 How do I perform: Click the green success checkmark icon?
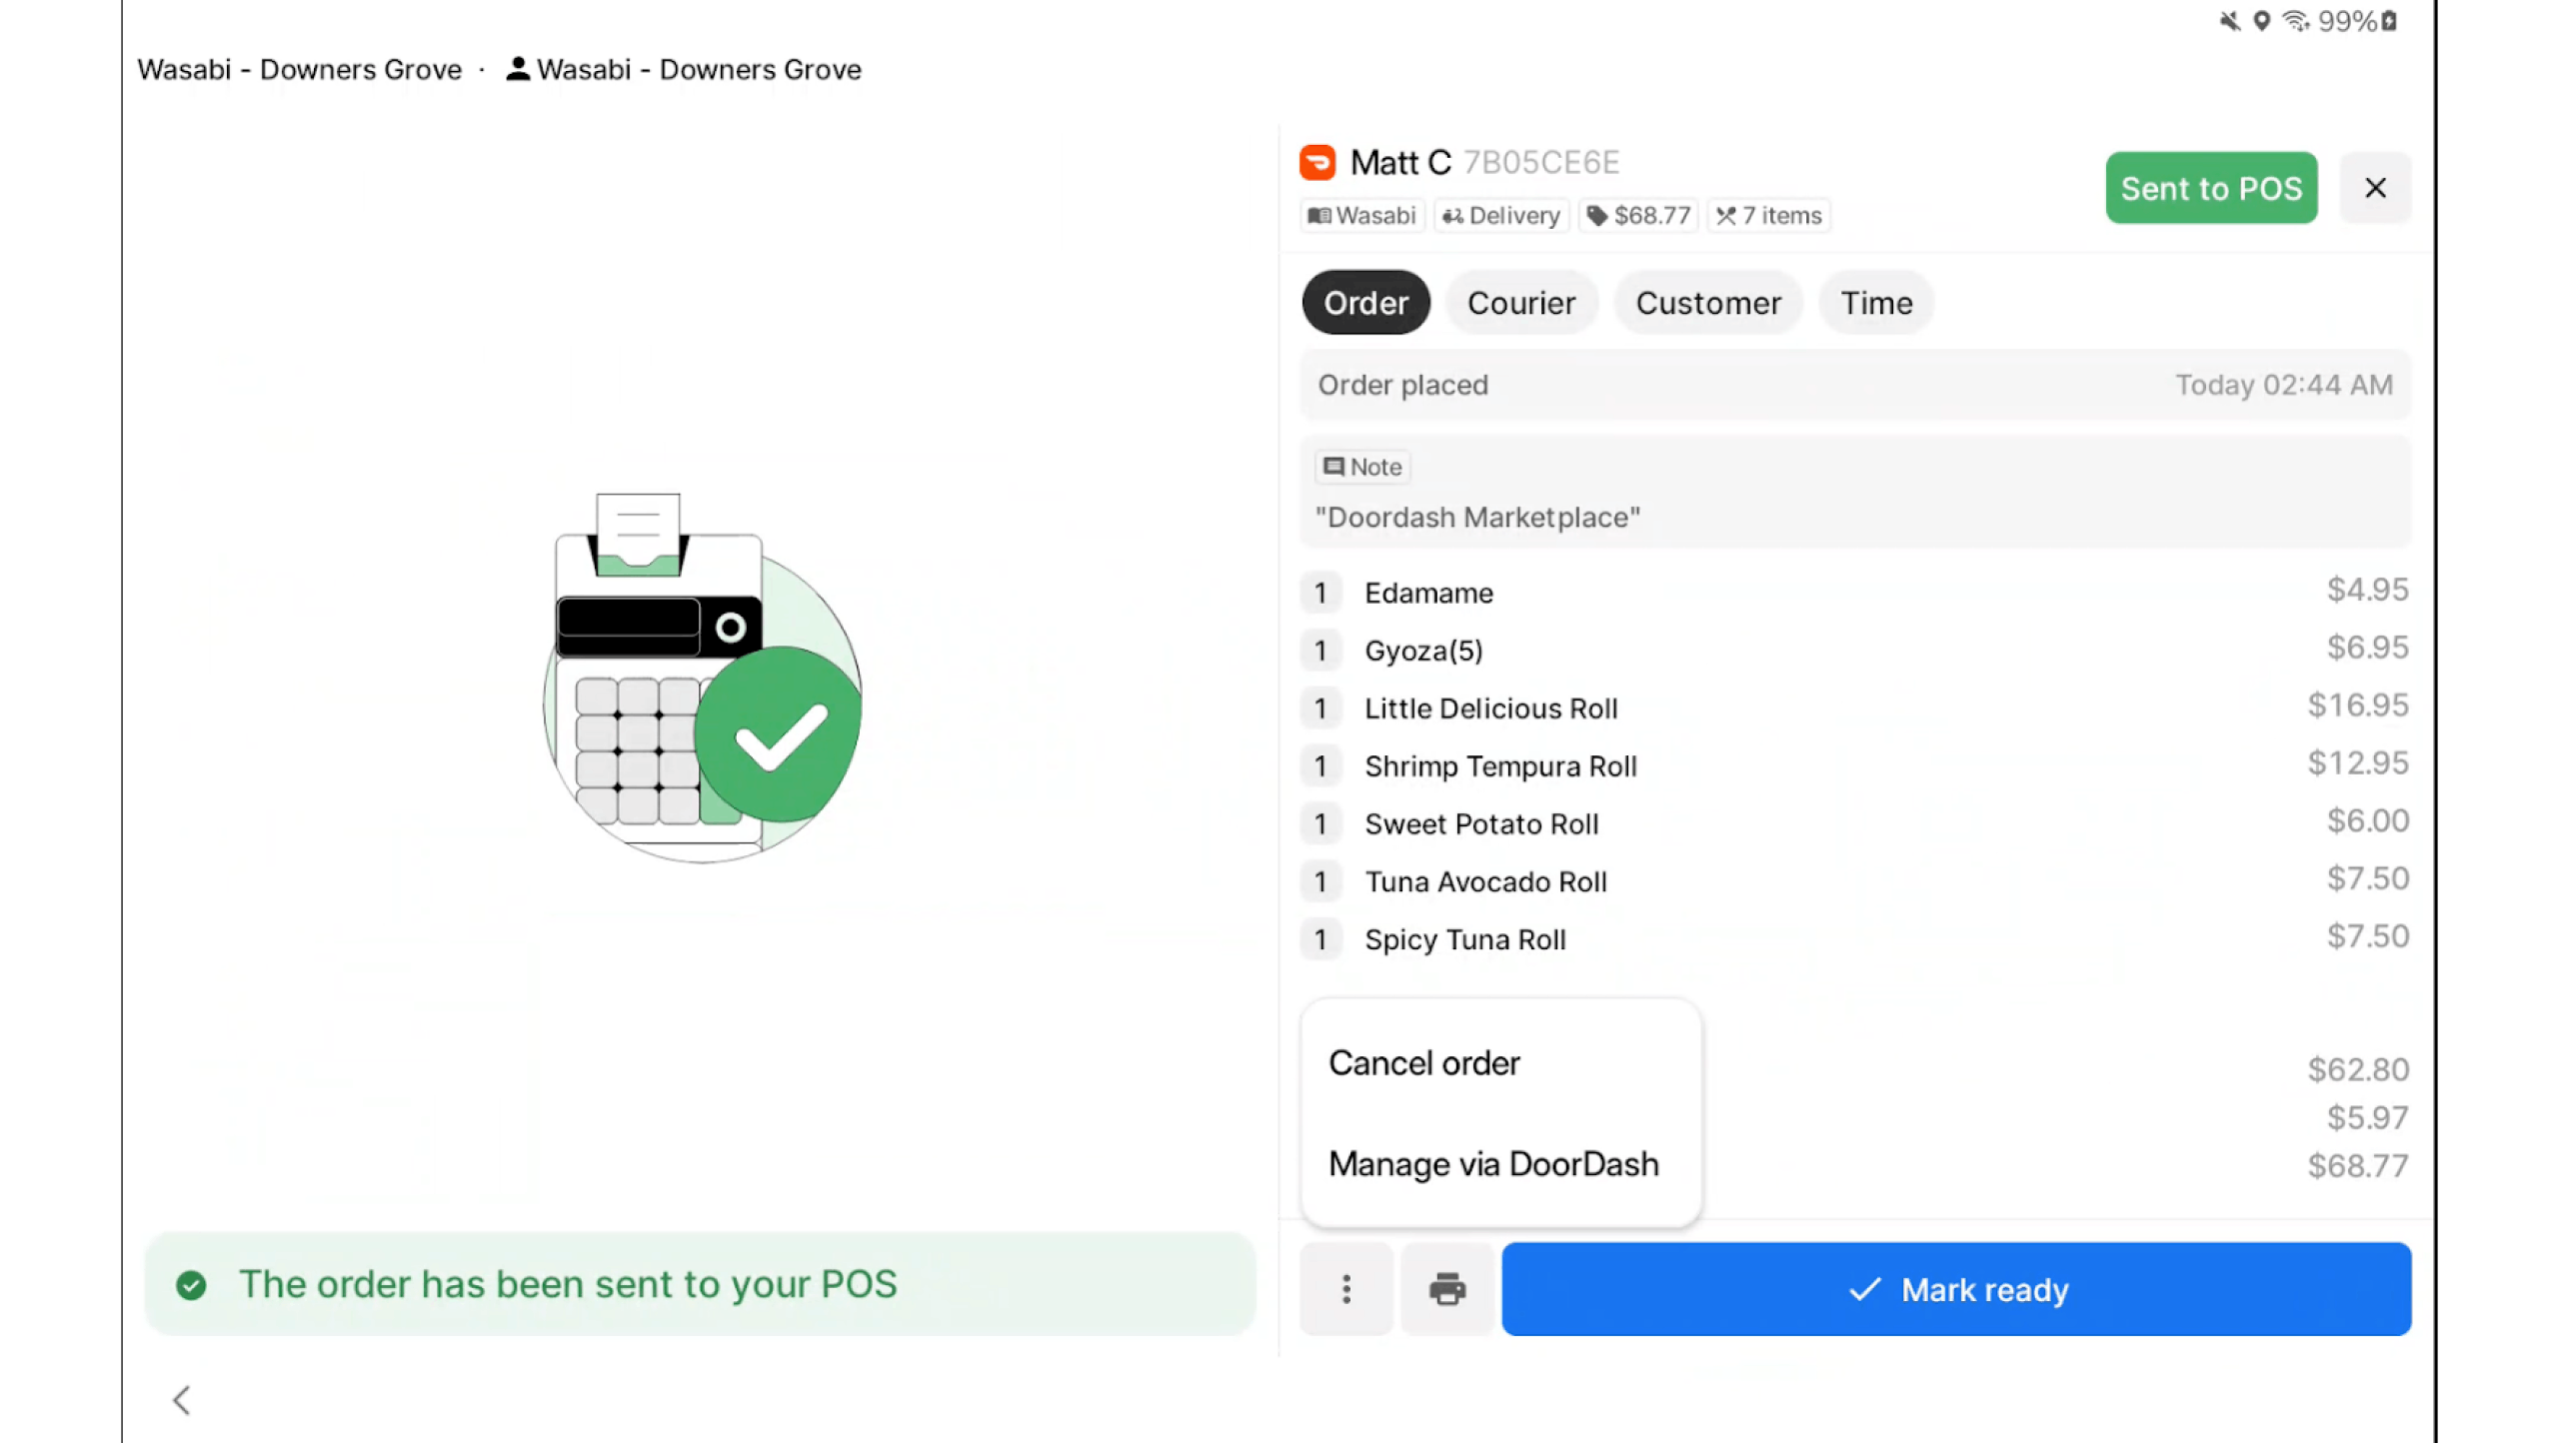191,1285
